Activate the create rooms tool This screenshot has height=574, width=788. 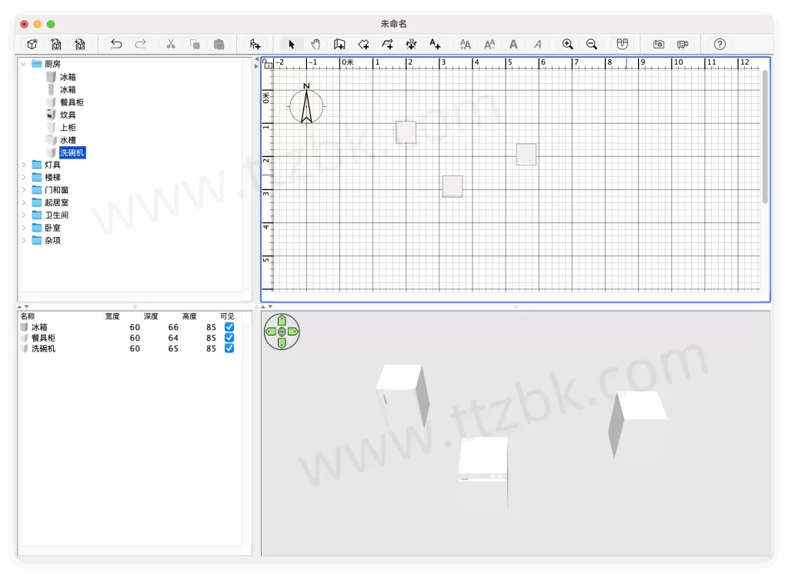click(x=363, y=44)
